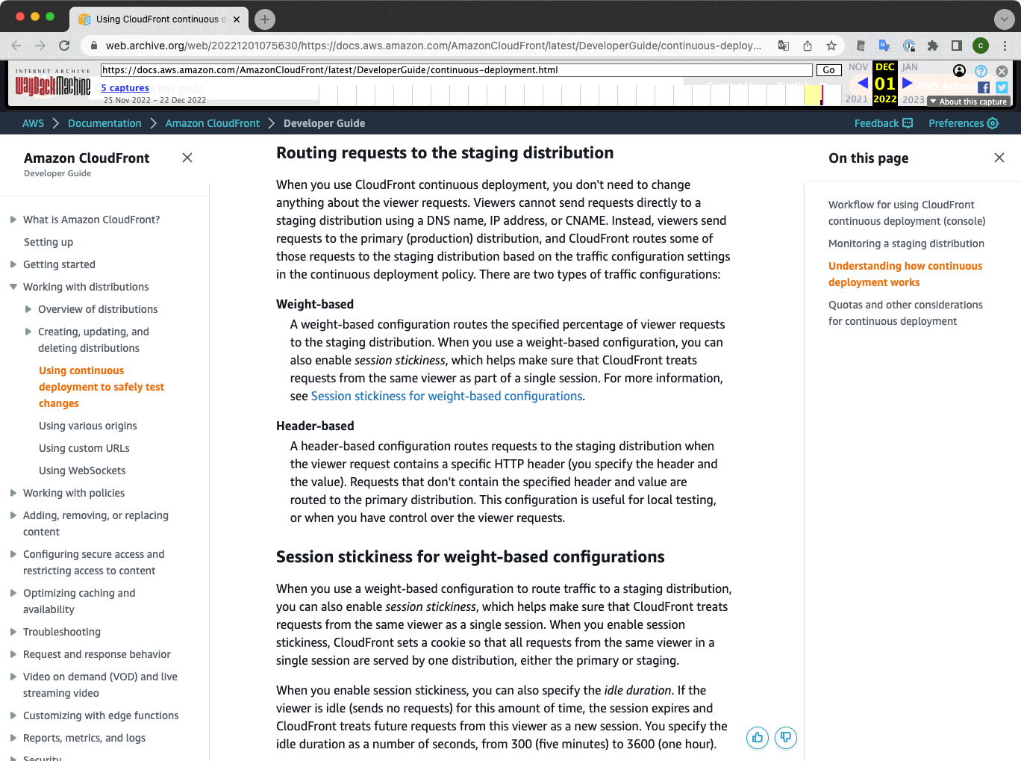Click the thumbs up feedback icon
Image resolution: width=1021 pixels, height=761 pixels.
pos(758,738)
